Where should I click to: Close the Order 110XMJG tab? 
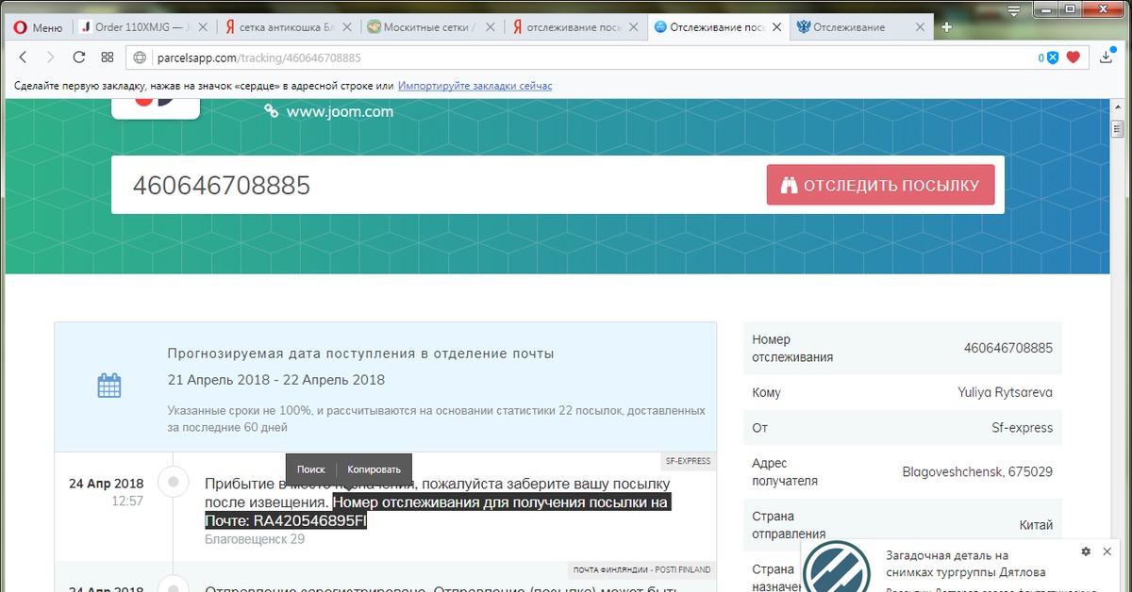click(203, 28)
